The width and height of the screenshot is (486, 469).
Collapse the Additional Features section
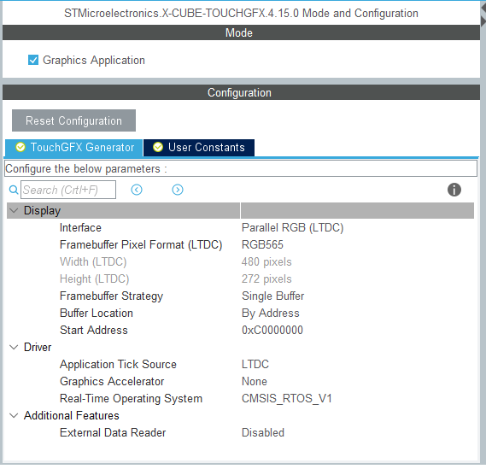[x=14, y=415]
